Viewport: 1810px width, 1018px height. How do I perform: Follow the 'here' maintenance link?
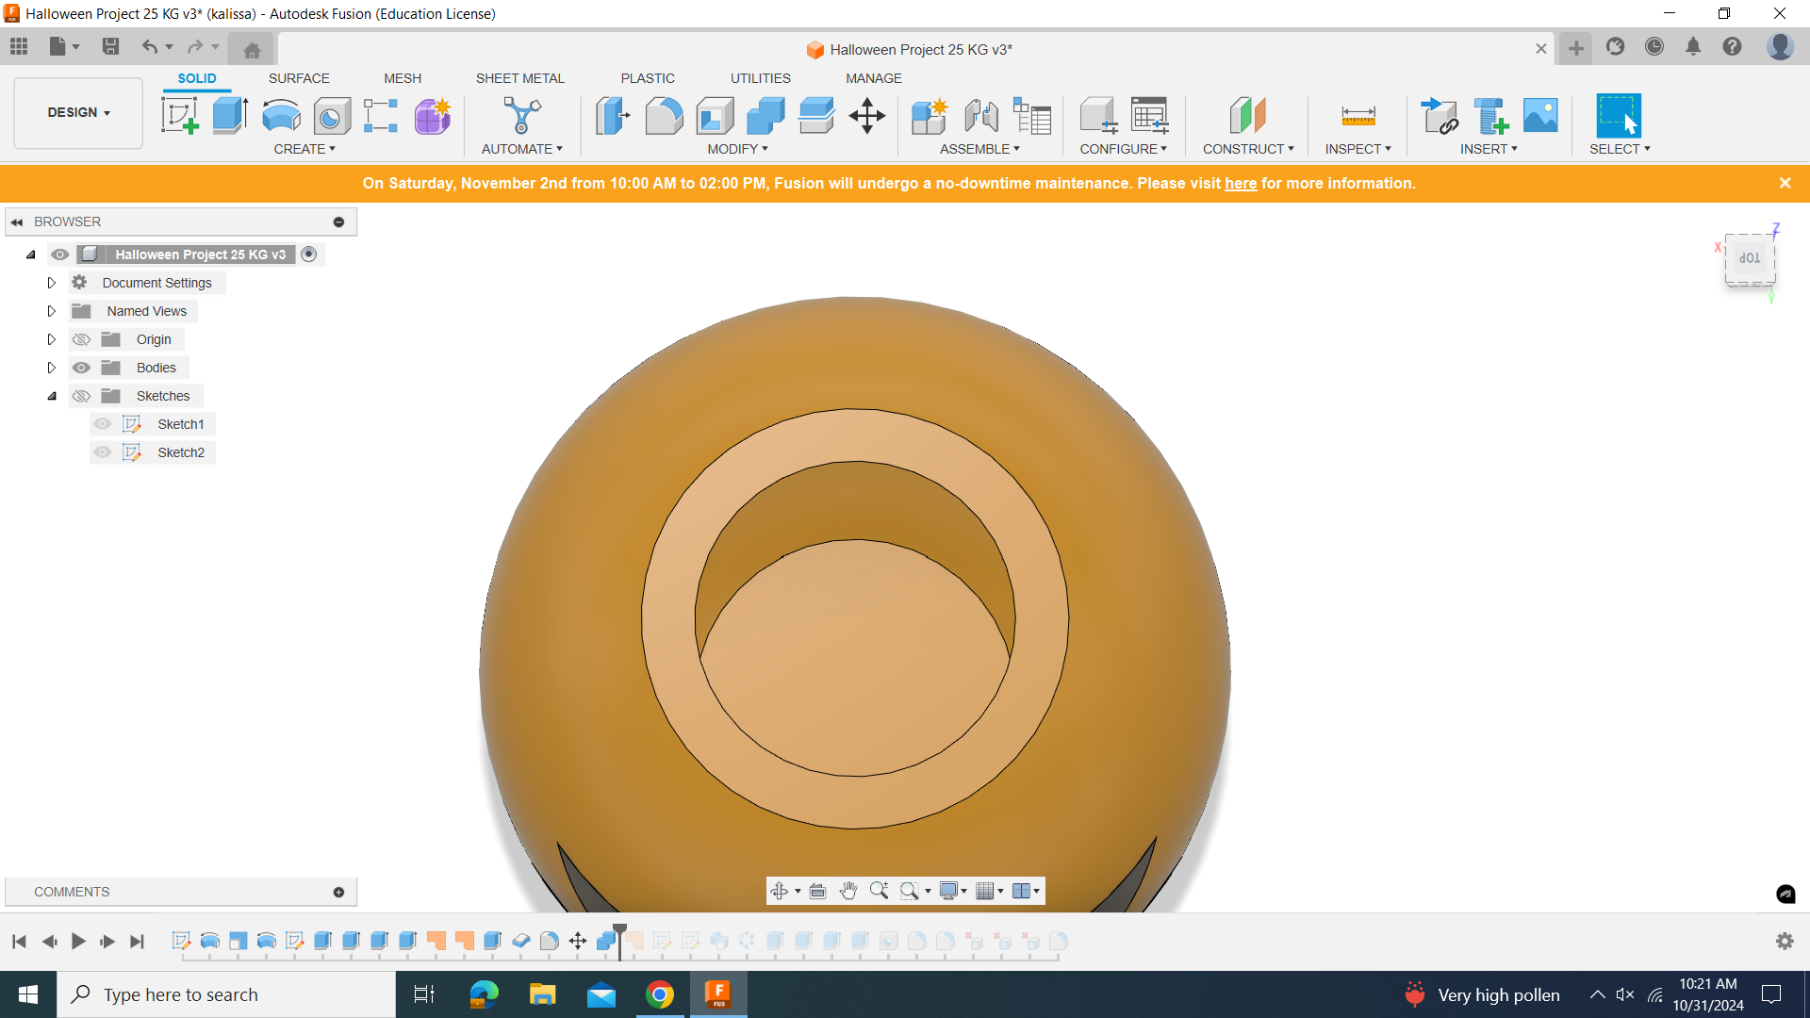[1241, 184]
